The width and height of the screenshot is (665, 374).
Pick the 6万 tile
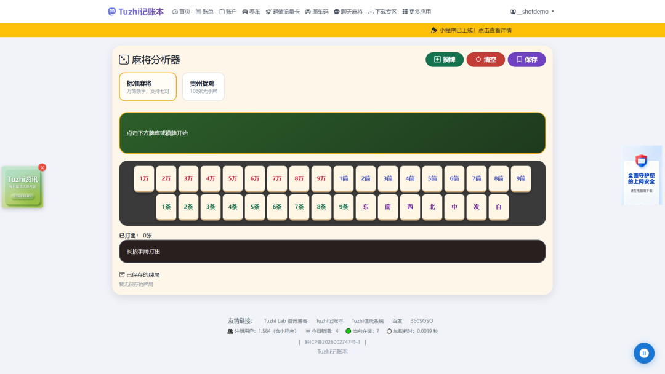[255, 179]
